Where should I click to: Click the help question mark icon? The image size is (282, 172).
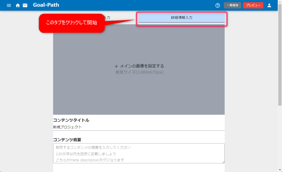click(218, 5)
